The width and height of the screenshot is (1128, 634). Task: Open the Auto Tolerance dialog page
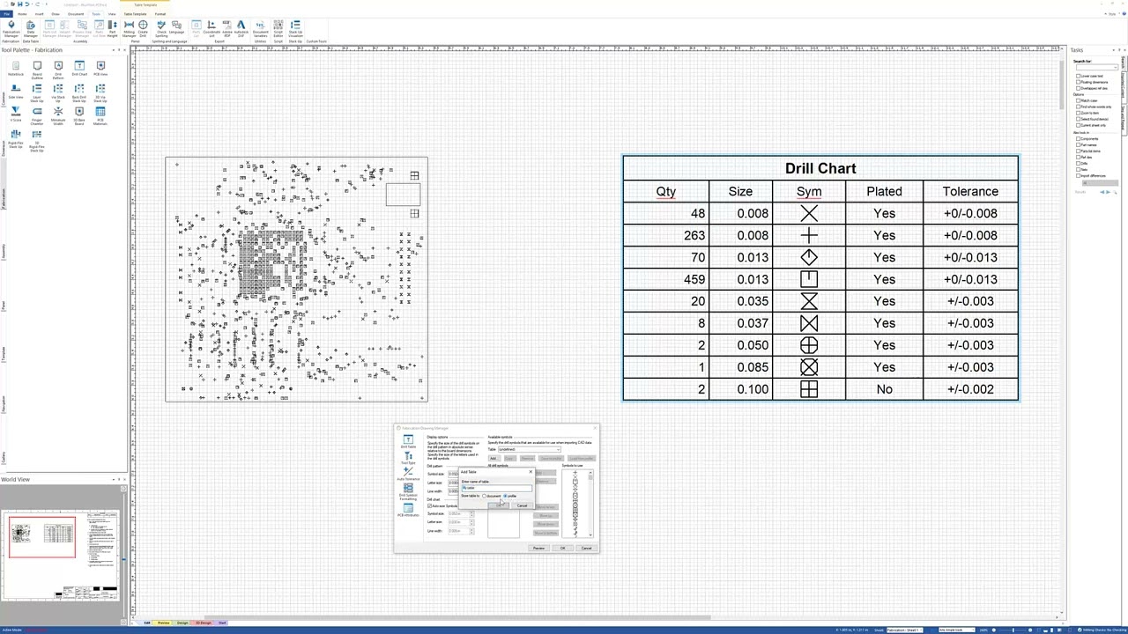pos(408,474)
